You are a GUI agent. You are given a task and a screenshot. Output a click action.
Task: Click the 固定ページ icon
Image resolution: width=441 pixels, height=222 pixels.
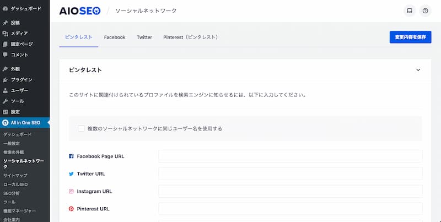coord(5,44)
